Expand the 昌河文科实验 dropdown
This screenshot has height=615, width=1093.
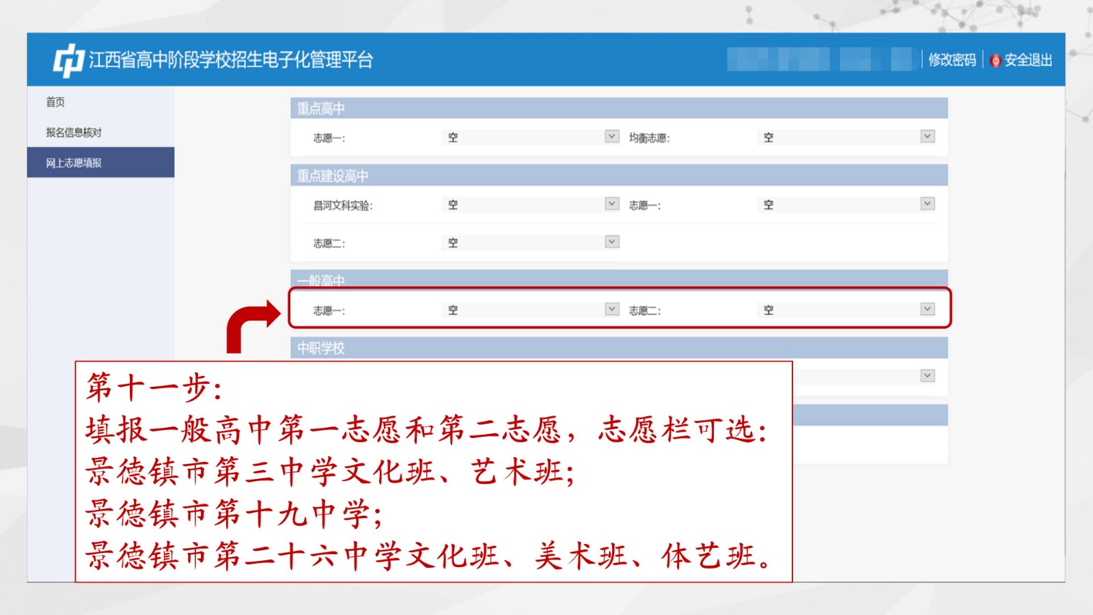[x=612, y=204]
